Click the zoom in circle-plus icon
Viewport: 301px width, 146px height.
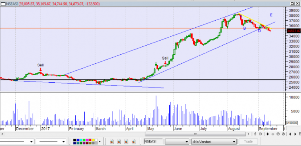coord(283,134)
